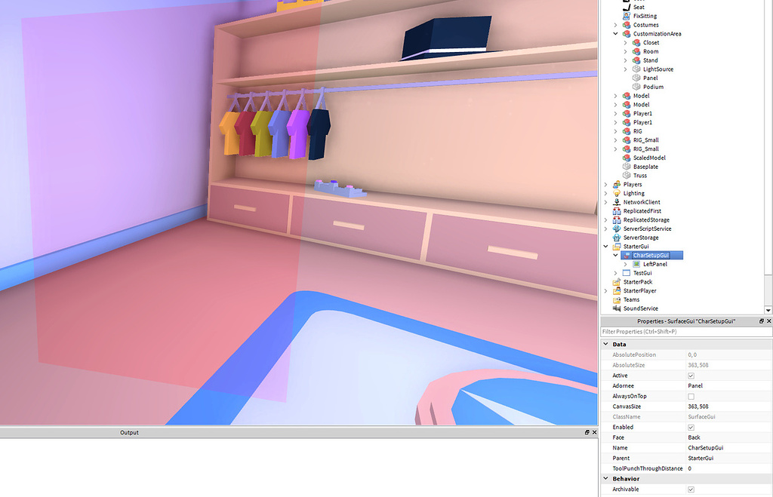
Task: Select the SoundService speaker icon
Action: coord(617,308)
